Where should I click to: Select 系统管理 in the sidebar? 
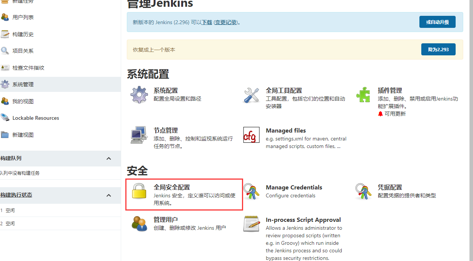[23, 84]
